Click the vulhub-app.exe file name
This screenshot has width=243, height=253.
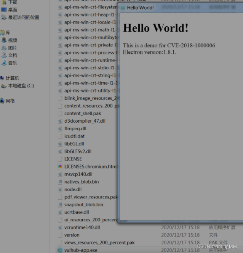[x=81, y=250]
